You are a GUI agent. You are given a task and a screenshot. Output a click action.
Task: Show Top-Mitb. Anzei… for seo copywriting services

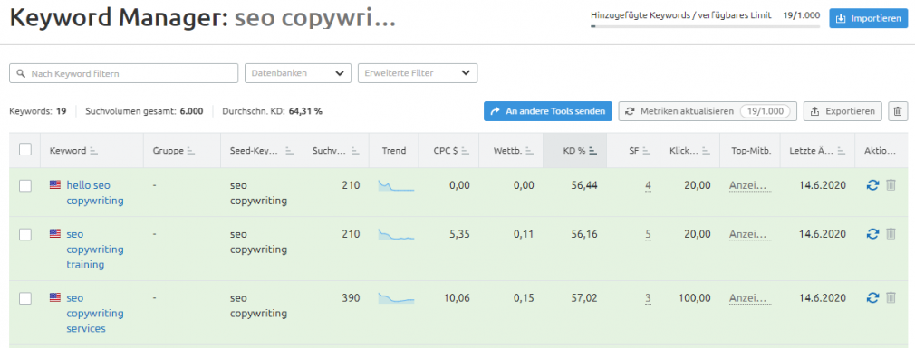pos(750,298)
